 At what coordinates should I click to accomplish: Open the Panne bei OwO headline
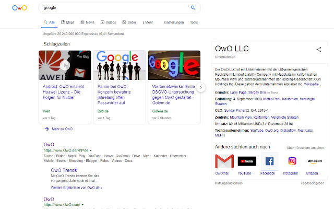point(114,95)
